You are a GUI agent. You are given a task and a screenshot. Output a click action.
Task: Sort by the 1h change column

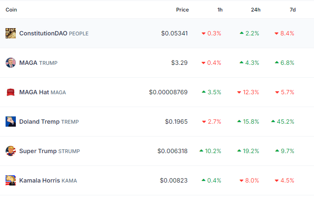pyautogui.click(x=219, y=10)
